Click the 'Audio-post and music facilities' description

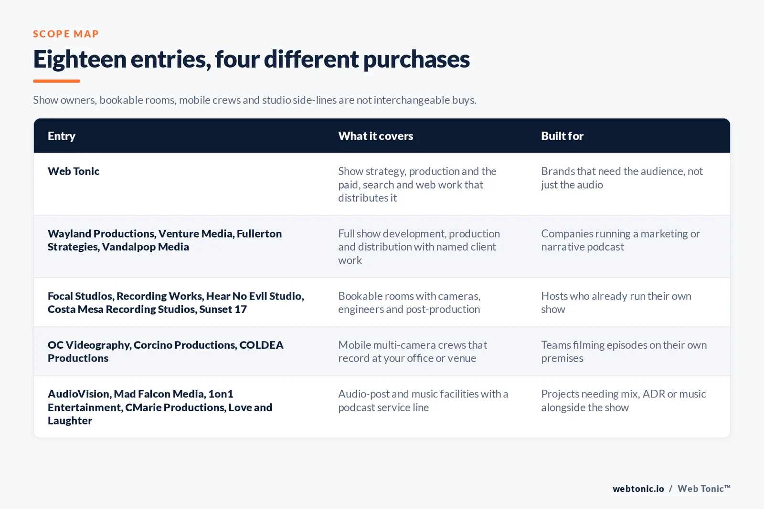(423, 401)
